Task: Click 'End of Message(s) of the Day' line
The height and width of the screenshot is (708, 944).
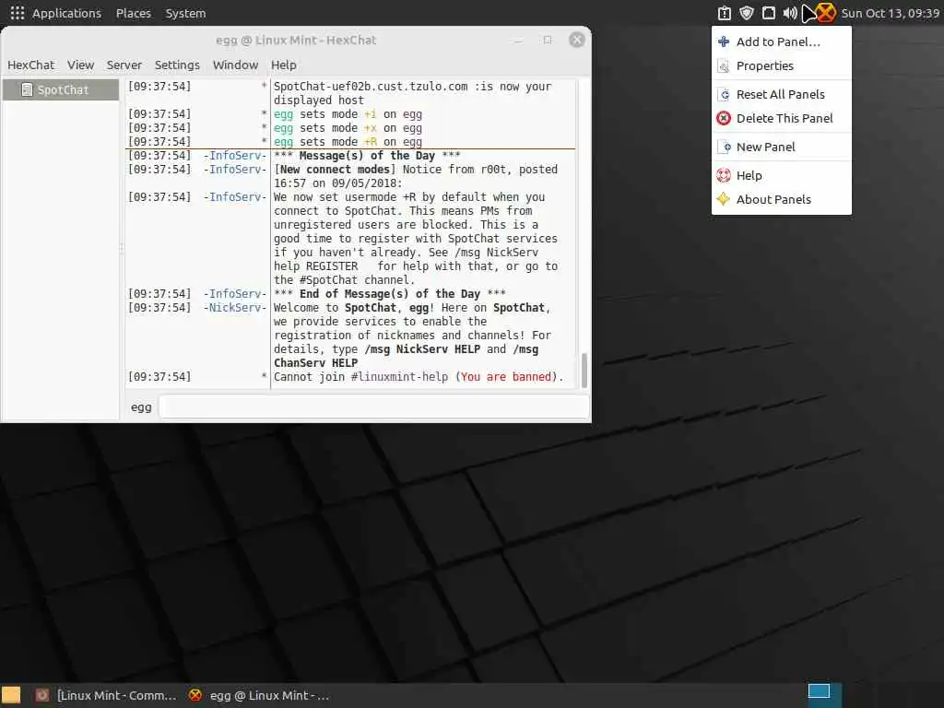Action: click(390, 294)
